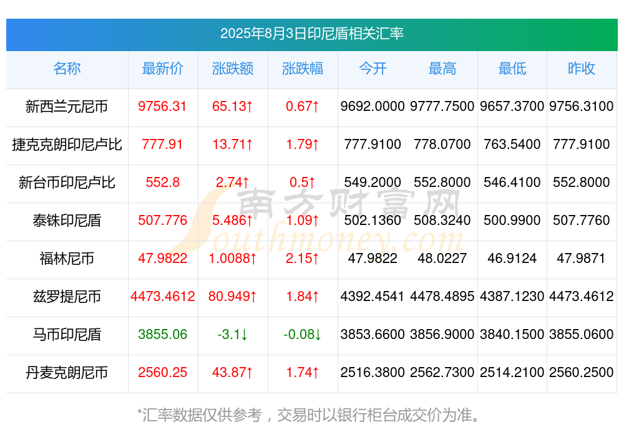The height and width of the screenshot is (435, 624).
Task: Select the 新西兰元尼币 row name
Action: (x=67, y=107)
